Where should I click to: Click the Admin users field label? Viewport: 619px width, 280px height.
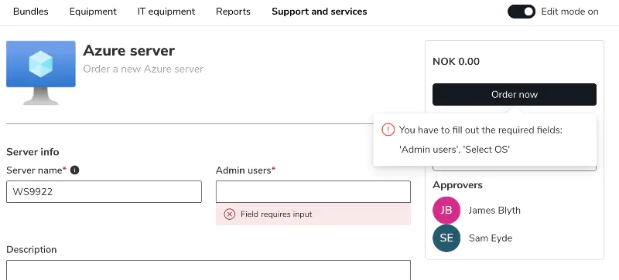(x=245, y=170)
